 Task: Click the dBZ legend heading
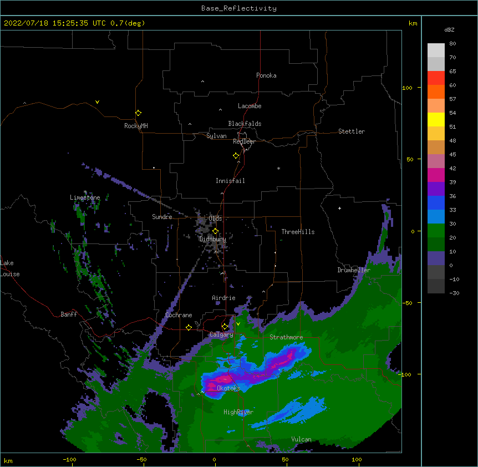coord(449,30)
